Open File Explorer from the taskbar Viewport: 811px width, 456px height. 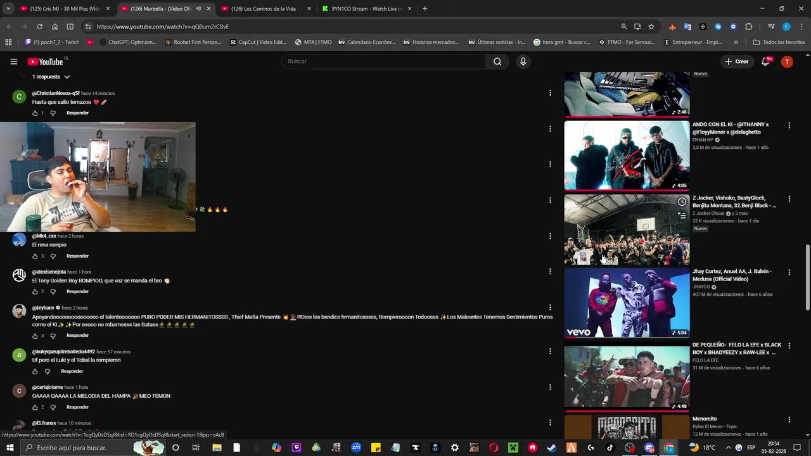coord(217,448)
